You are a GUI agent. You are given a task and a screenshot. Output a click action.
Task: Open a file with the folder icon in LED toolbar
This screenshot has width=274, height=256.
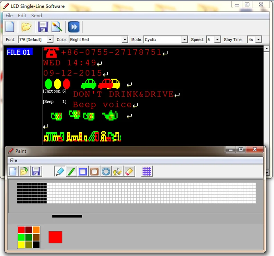(26, 27)
